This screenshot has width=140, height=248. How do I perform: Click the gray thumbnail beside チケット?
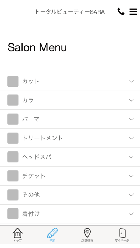click(13, 176)
